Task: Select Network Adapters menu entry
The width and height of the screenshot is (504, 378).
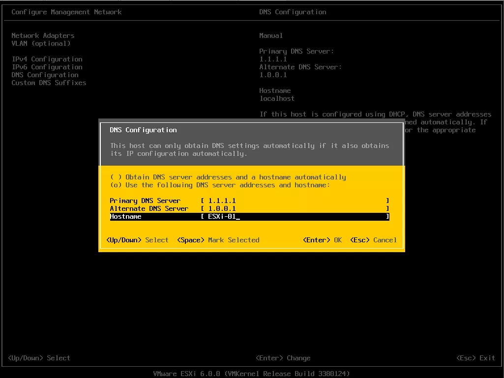Action: tap(43, 36)
